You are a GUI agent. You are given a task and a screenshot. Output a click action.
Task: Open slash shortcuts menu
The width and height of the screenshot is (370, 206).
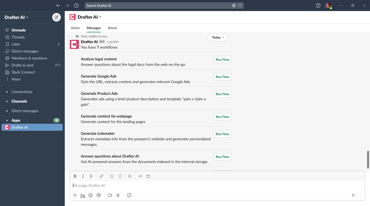point(129,195)
